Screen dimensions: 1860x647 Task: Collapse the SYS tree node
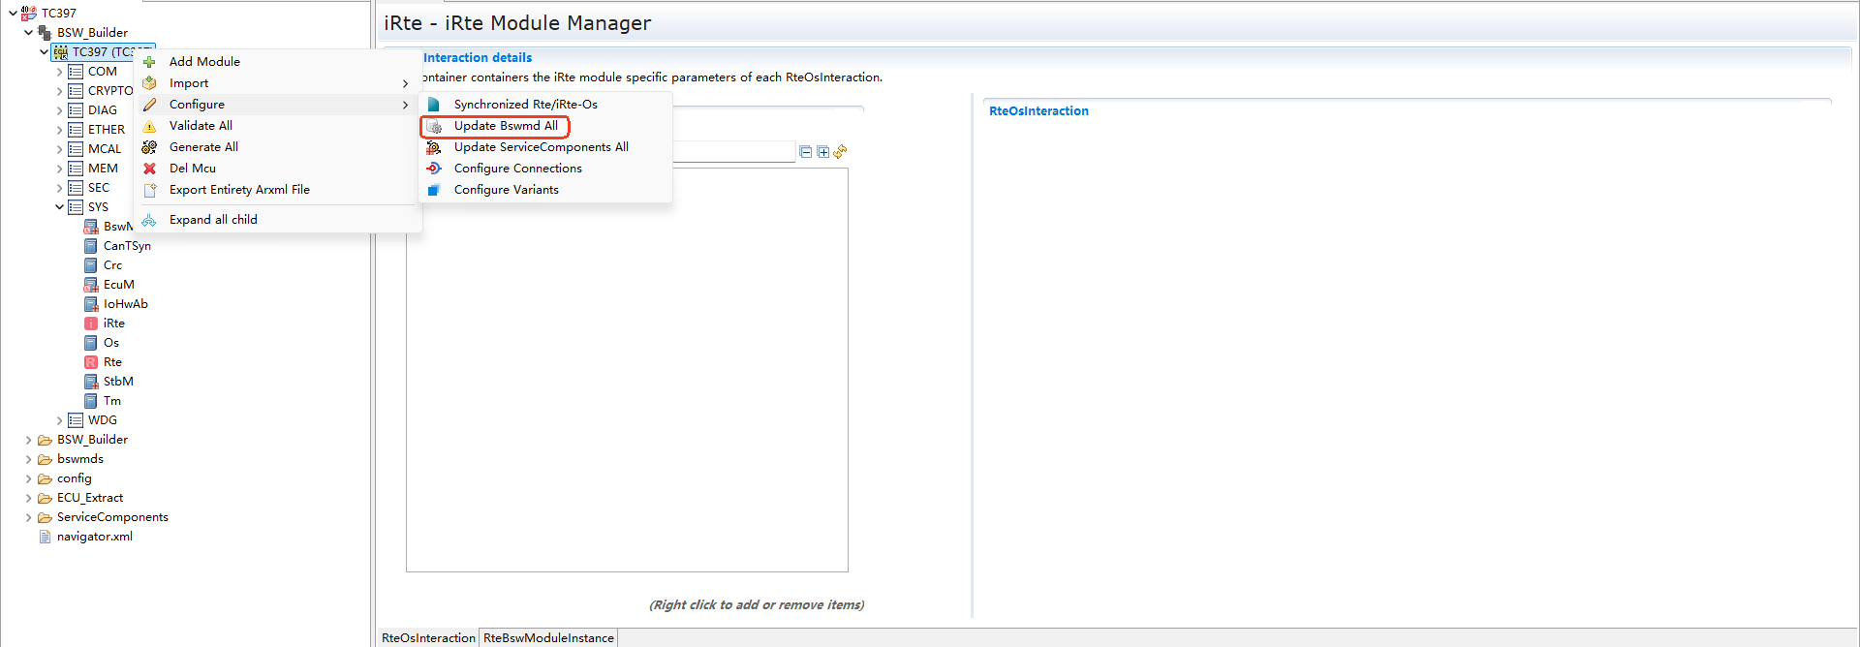[x=59, y=207]
